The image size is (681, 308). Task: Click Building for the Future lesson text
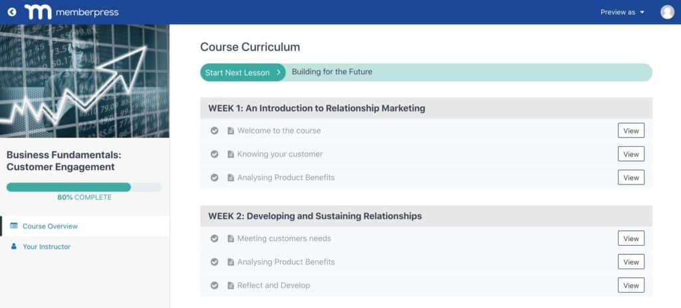pos(332,72)
